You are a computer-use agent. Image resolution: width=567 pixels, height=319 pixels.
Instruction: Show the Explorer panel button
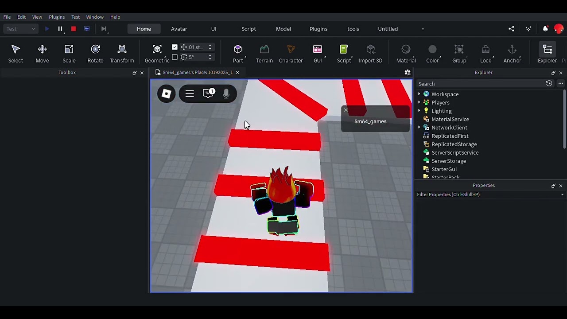click(x=547, y=53)
